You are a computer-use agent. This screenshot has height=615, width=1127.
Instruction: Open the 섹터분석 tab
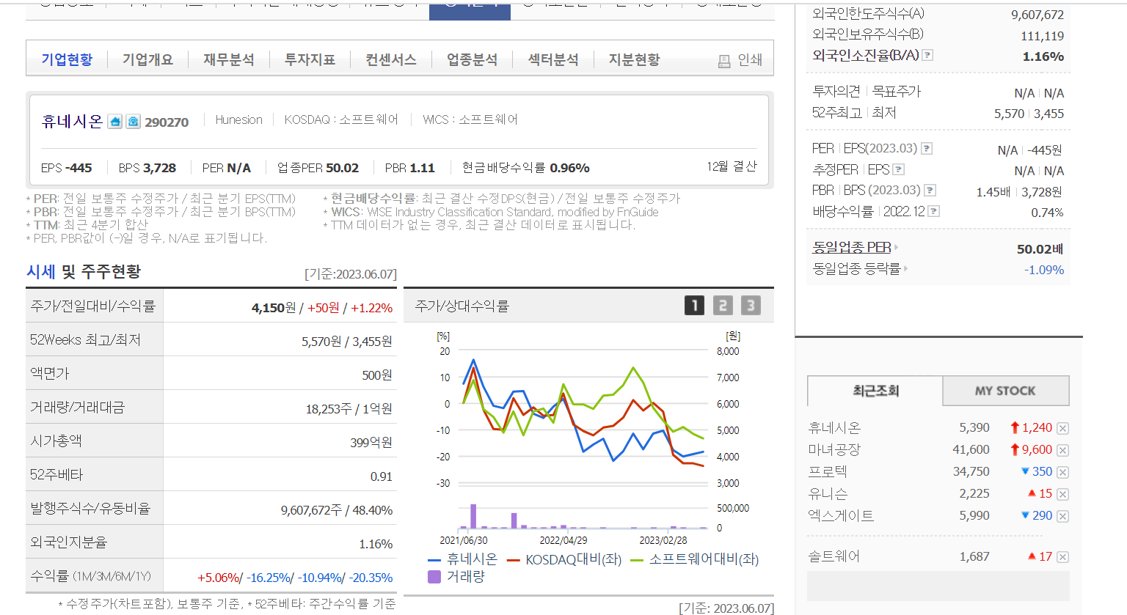tap(553, 59)
